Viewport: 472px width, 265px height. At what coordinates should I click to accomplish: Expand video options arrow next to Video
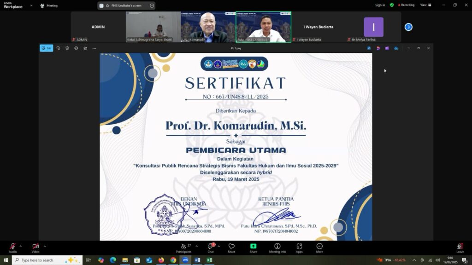(x=44, y=246)
